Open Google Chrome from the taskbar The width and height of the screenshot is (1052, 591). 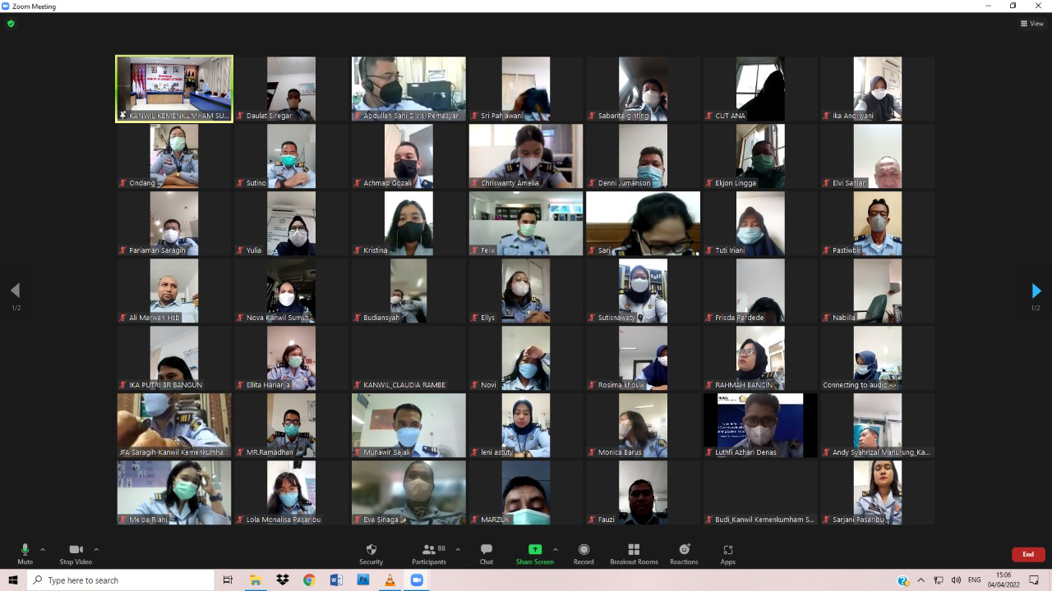coord(309,580)
